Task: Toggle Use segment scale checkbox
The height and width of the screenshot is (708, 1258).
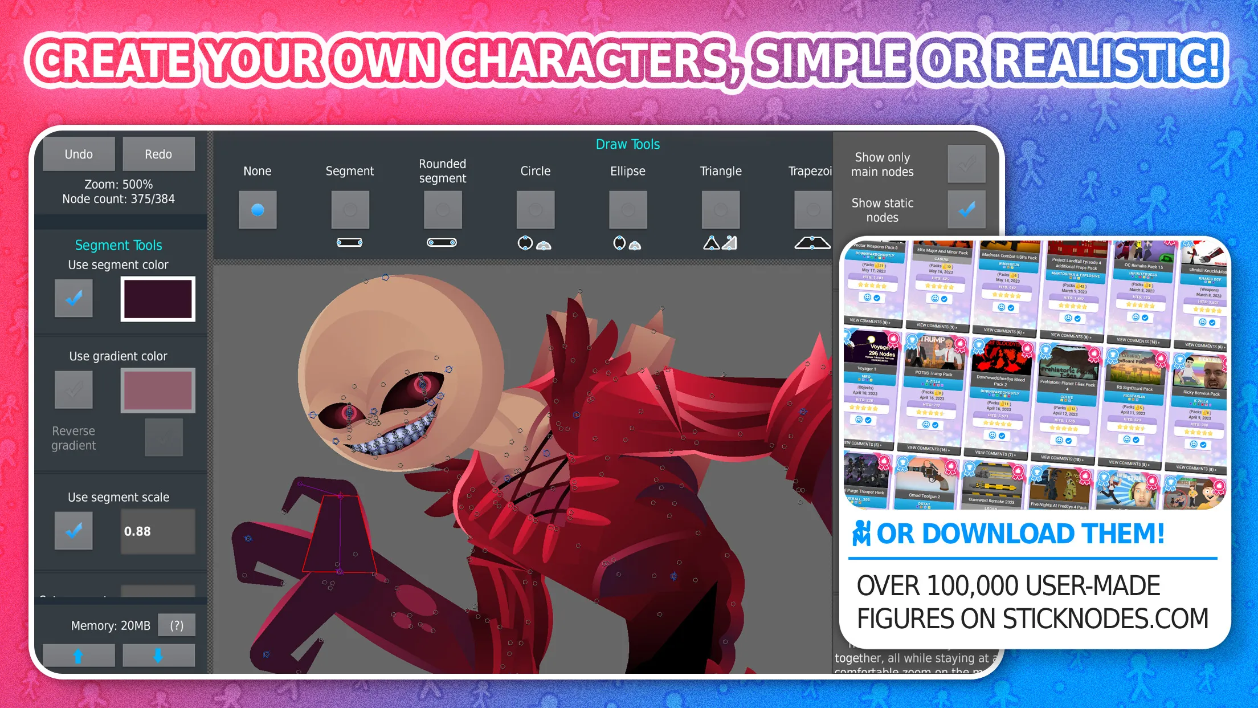Action: [73, 532]
